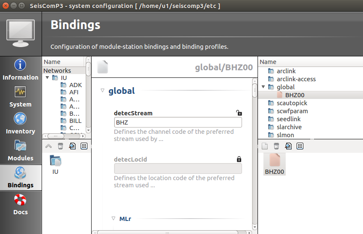Click the detecLocid input field
This screenshot has height=234, width=363.
(178, 169)
